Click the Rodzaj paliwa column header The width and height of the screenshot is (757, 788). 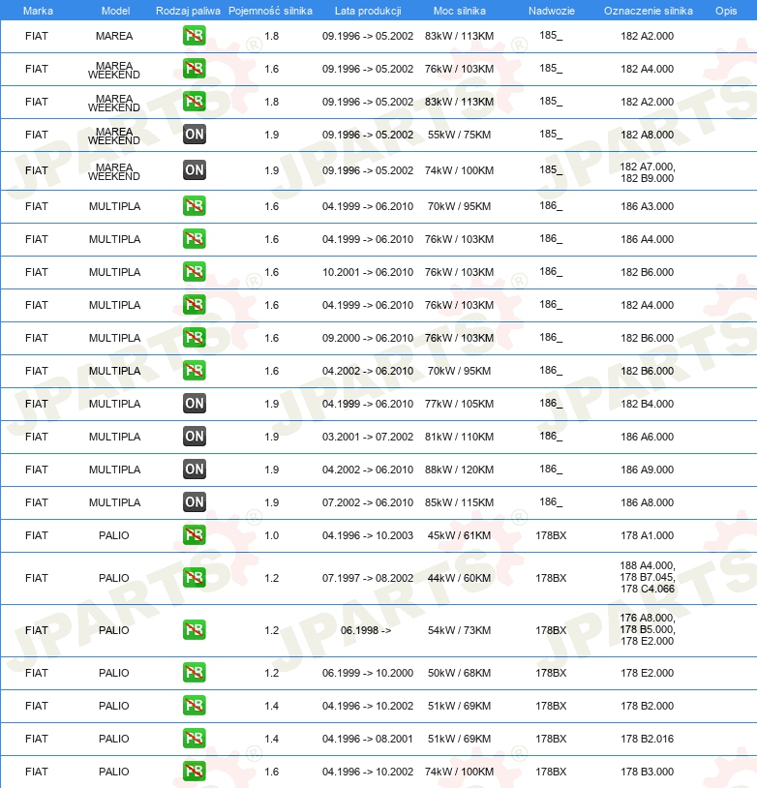pos(188,11)
